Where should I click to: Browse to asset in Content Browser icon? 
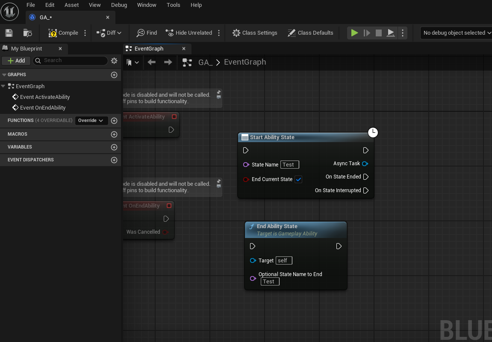(28, 33)
